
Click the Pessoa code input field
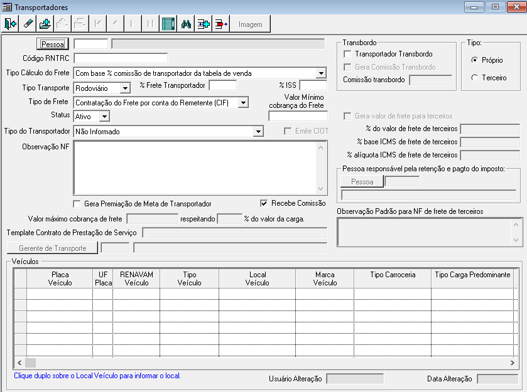pos(90,44)
